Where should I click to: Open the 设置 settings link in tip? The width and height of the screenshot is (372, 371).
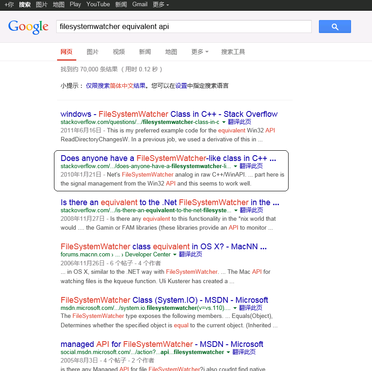point(181,86)
